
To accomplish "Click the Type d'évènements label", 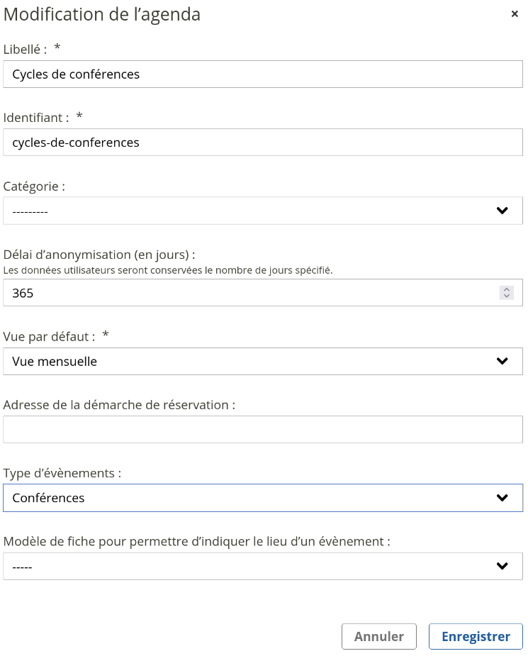I will click(62, 473).
